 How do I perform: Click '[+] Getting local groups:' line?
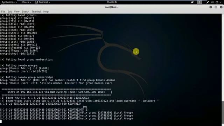point(19,15)
